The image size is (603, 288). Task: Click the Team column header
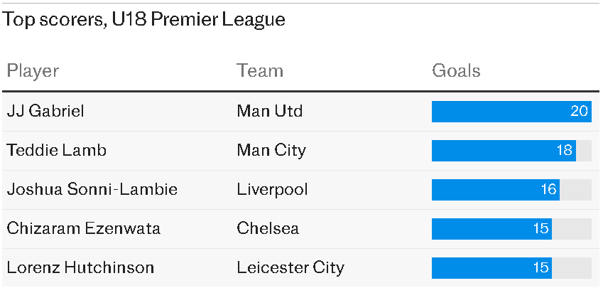(260, 71)
